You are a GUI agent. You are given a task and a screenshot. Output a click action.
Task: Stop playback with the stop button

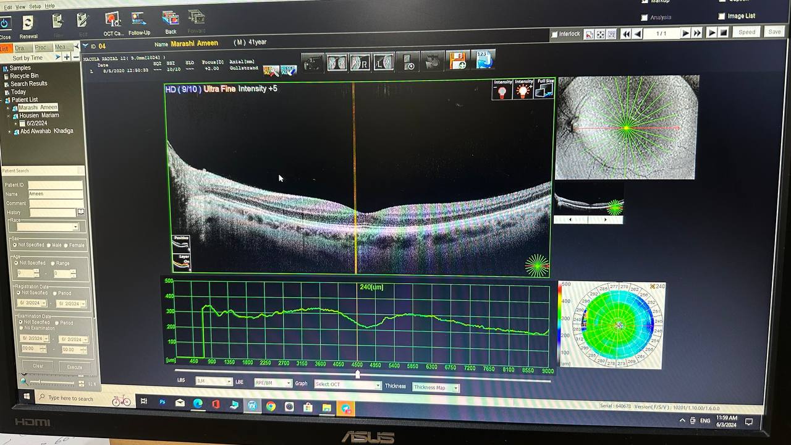click(724, 32)
